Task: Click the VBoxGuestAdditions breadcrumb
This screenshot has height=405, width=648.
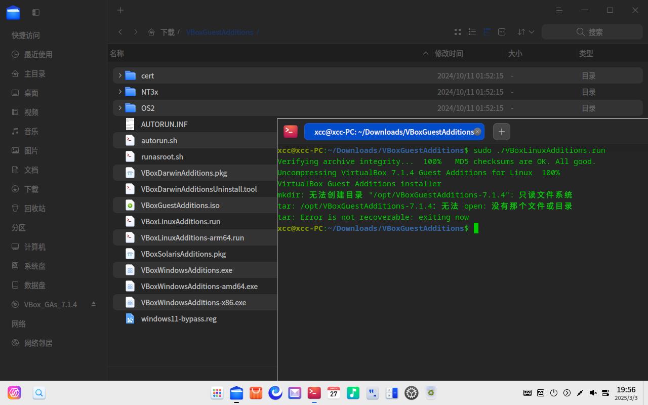Action: [220, 32]
